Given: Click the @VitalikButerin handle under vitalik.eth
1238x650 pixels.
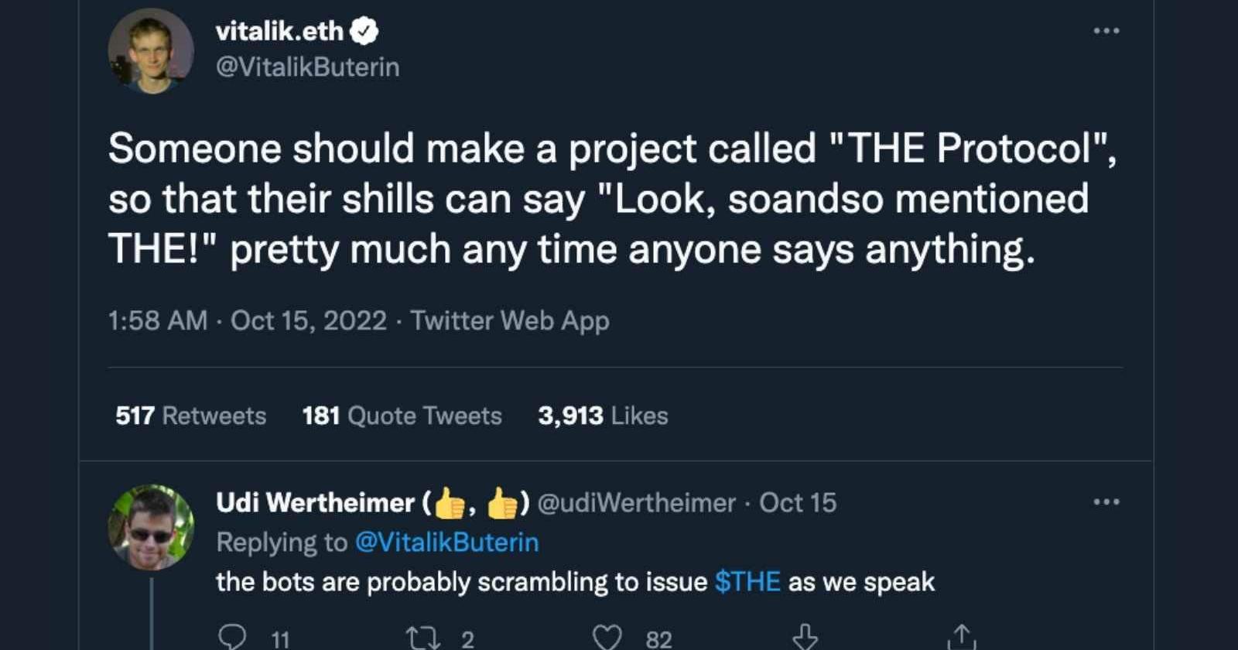Looking at the screenshot, I should click(x=307, y=67).
